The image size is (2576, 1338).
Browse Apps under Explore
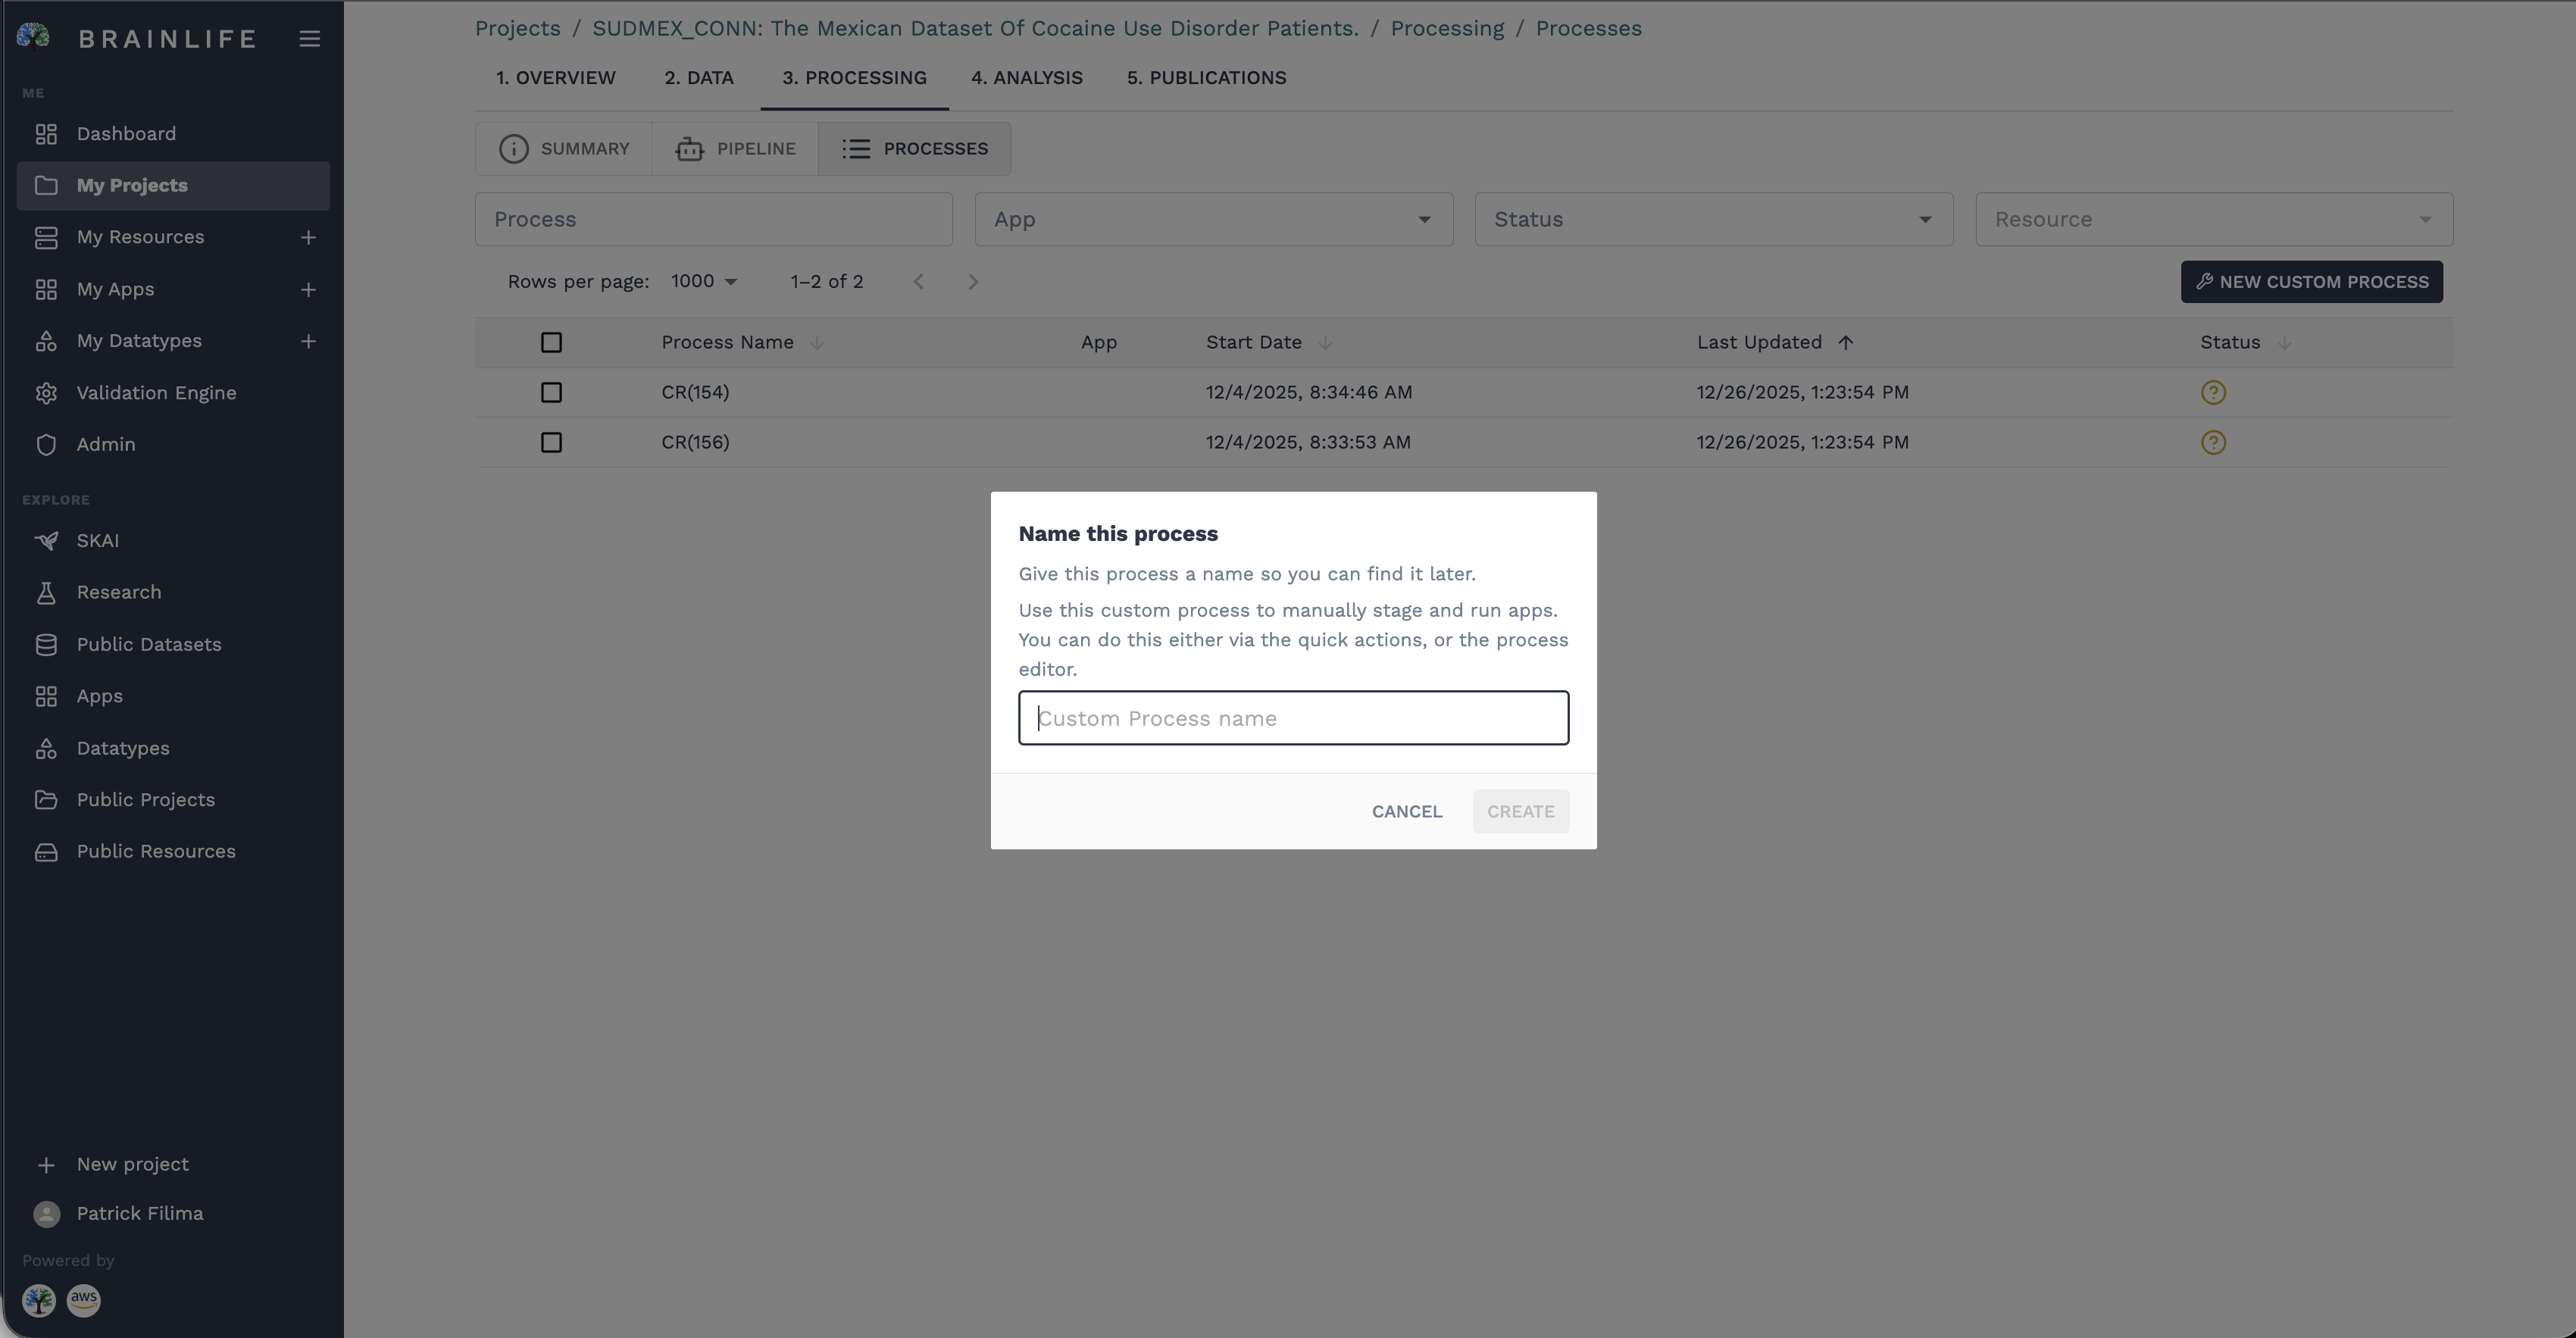coord(173,696)
